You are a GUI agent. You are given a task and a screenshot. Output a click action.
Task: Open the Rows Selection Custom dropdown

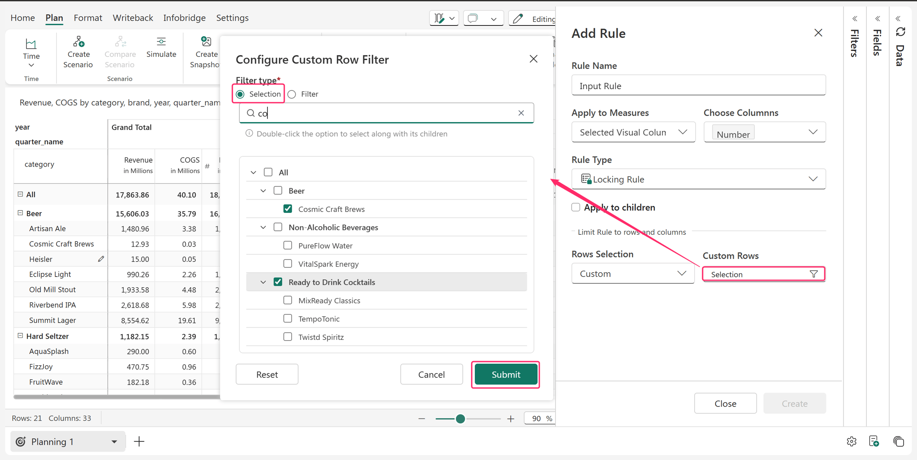(633, 274)
